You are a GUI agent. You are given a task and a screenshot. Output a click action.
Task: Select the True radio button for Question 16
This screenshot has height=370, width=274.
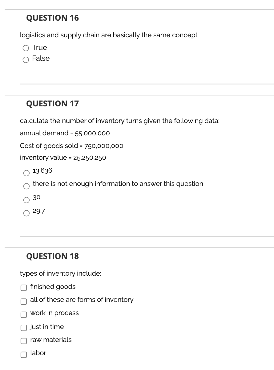pyautogui.click(x=26, y=48)
